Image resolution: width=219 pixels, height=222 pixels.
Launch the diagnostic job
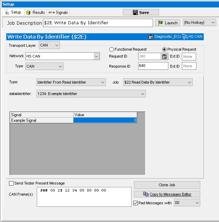coord(168,23)
